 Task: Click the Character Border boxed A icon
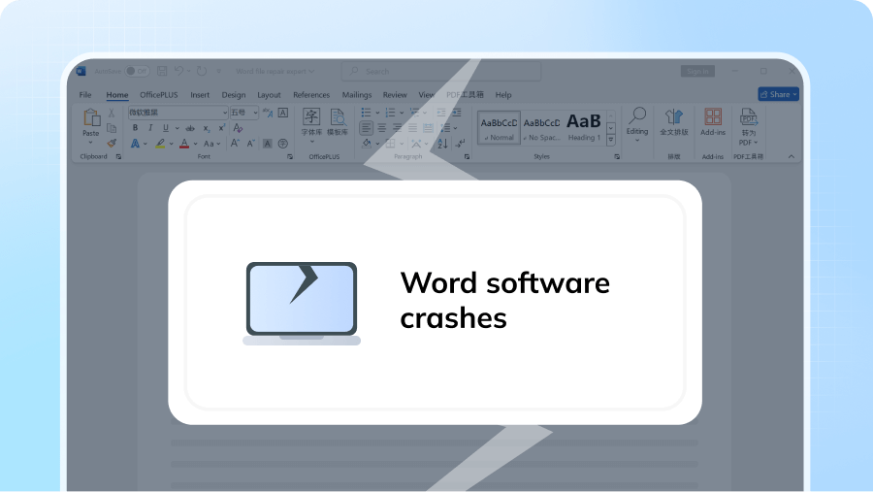click(x=283, y=113)
